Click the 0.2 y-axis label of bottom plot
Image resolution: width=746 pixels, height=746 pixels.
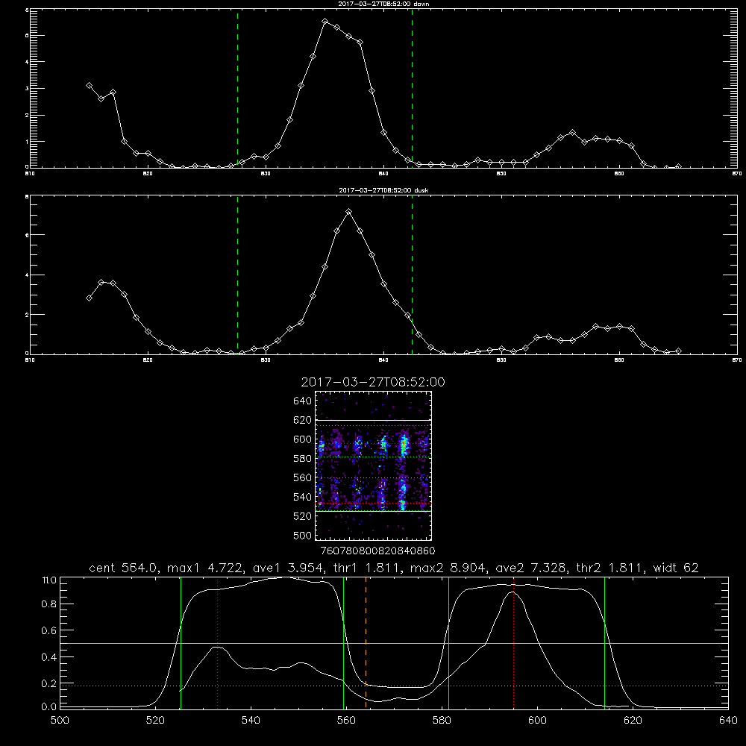(x=49, y=683)
